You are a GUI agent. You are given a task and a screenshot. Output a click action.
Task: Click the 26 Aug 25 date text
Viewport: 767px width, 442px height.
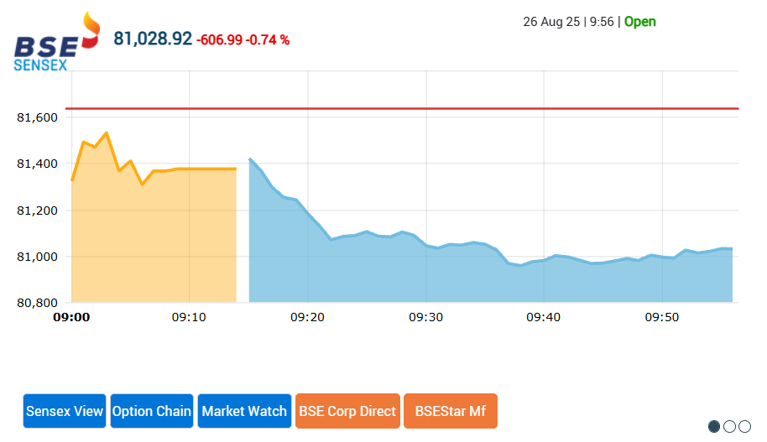coord(551,22)
